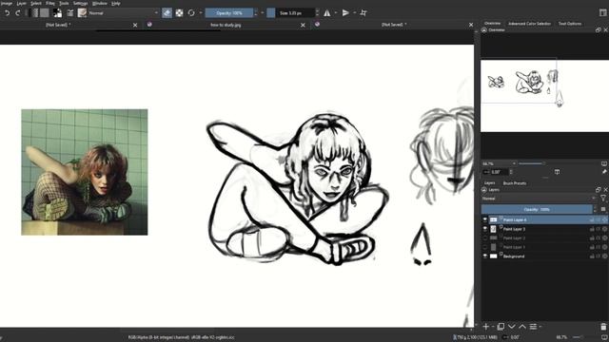Screen dimensions: 609x342
Task: Open the brush editor settings
Action: tap(70, 13)
